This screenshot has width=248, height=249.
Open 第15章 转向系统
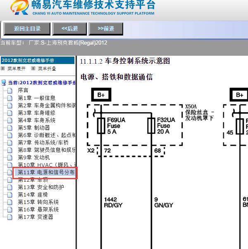38,202
